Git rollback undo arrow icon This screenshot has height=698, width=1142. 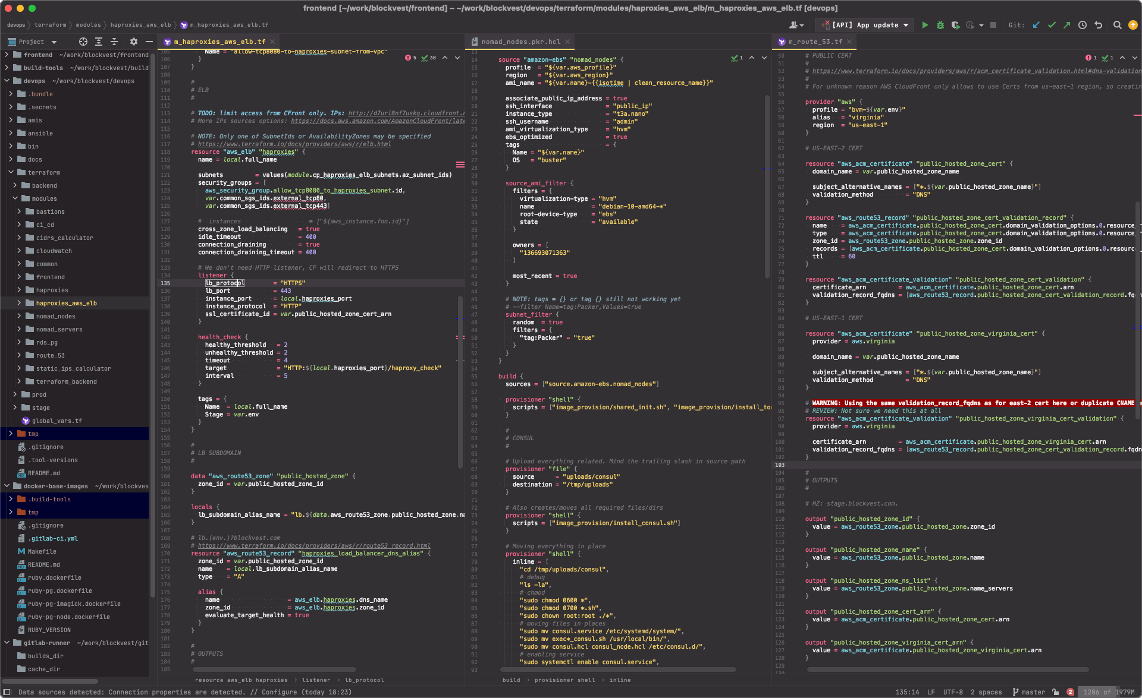(x=1099, y=25)
